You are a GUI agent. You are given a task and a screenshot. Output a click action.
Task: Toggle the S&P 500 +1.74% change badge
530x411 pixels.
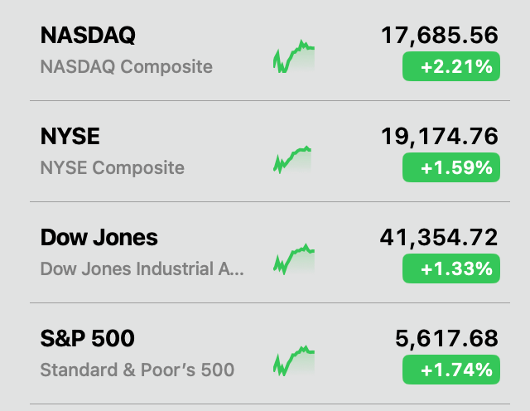tap(450, 370)
